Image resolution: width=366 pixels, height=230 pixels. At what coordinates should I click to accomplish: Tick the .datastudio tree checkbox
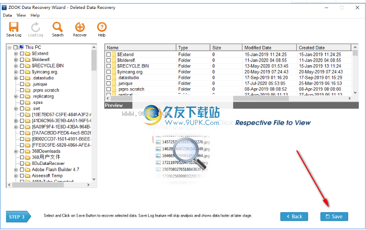tap(22, 78)
